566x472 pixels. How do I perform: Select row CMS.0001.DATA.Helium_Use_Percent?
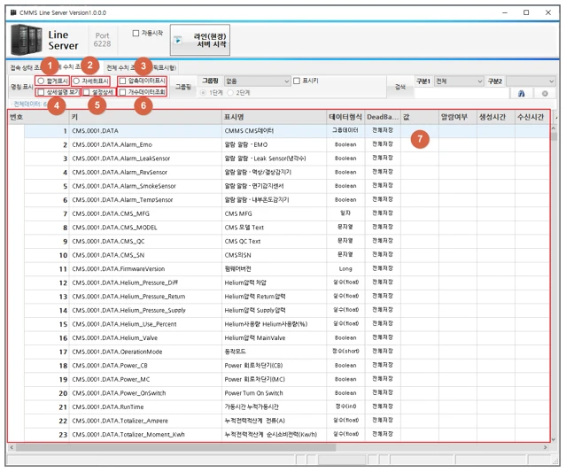[x=287, y=324]
